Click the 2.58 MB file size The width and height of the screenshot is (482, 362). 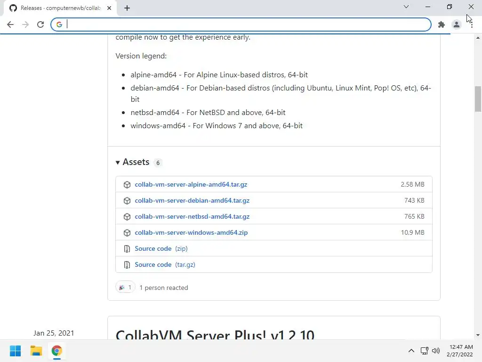click(412, 184)
